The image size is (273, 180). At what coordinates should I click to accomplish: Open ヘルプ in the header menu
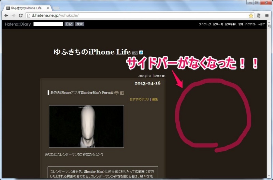point(261,24)
